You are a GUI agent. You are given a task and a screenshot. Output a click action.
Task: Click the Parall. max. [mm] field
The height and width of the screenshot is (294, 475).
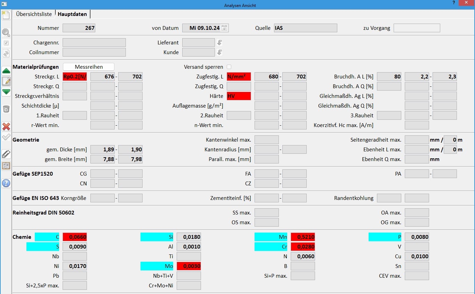pyautogui.click(x=267, y=159)
